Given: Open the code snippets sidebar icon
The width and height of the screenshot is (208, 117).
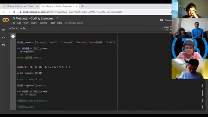Looking at the screenshot, I should (x=3, y=38).
